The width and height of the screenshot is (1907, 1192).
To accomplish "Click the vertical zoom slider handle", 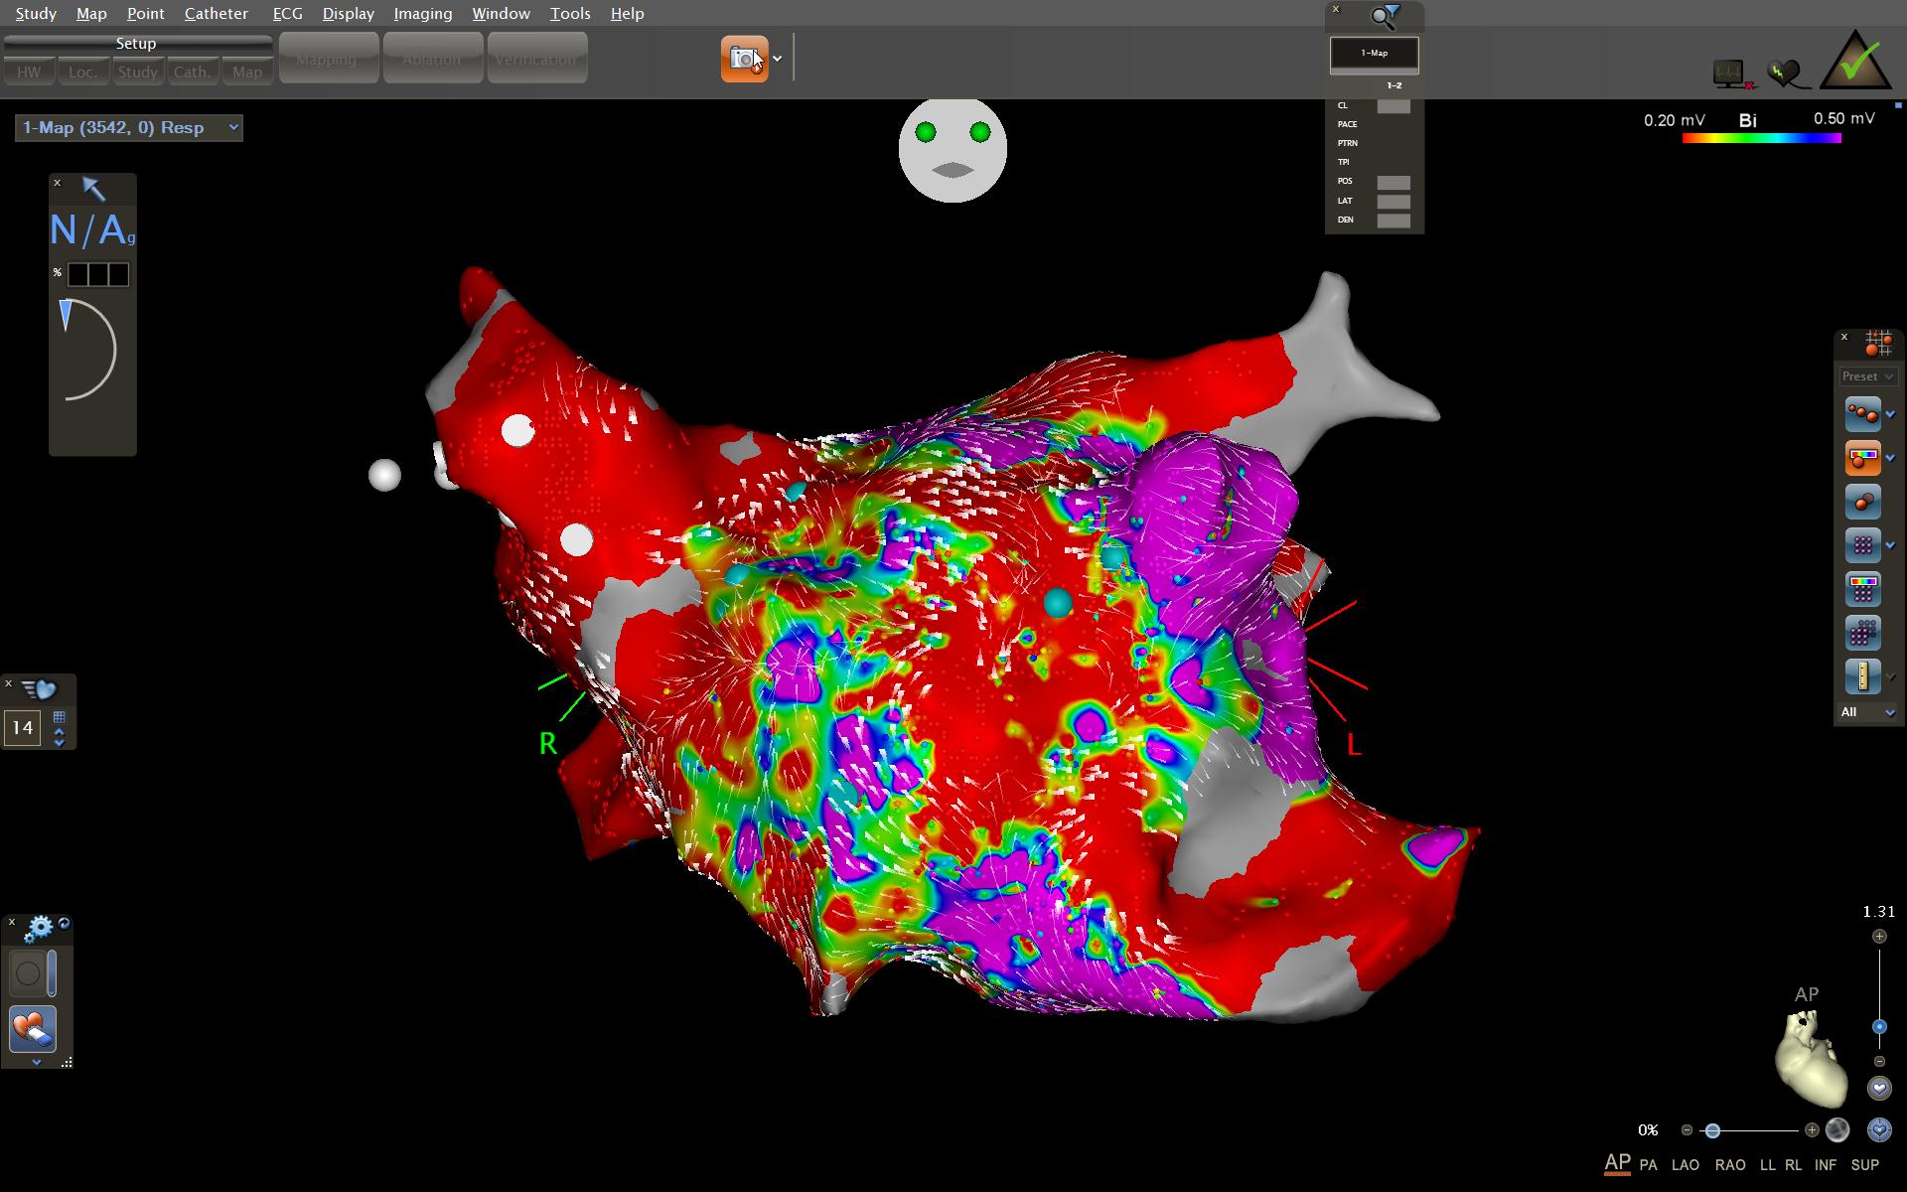I will pyautogui.click(x=1878, y=1026).
